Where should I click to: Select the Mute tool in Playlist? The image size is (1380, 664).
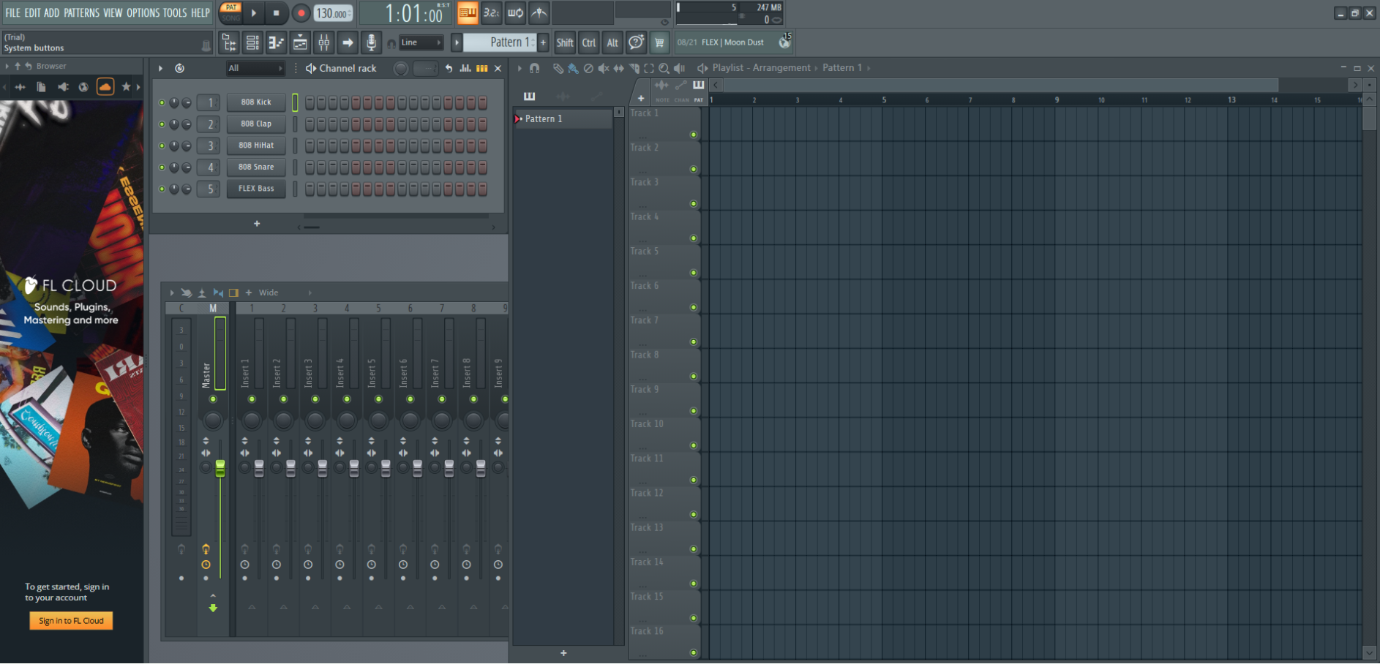[x=603, y=68]
